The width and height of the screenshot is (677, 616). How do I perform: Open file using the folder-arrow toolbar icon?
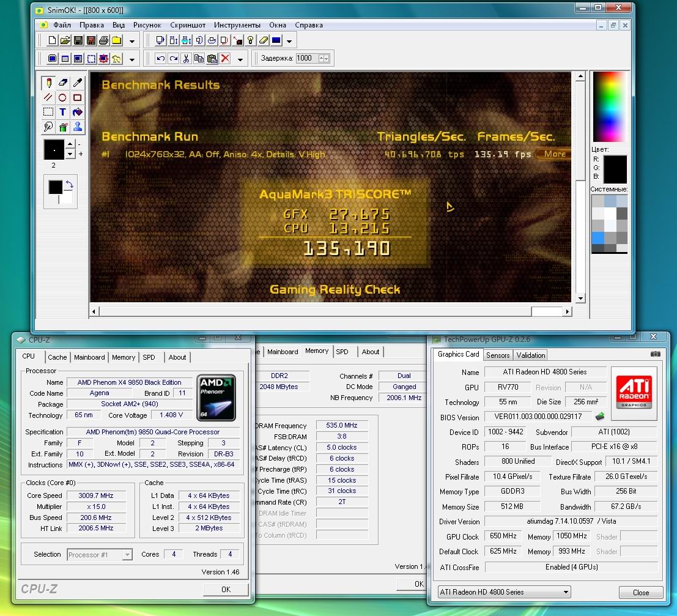[65, 40]
